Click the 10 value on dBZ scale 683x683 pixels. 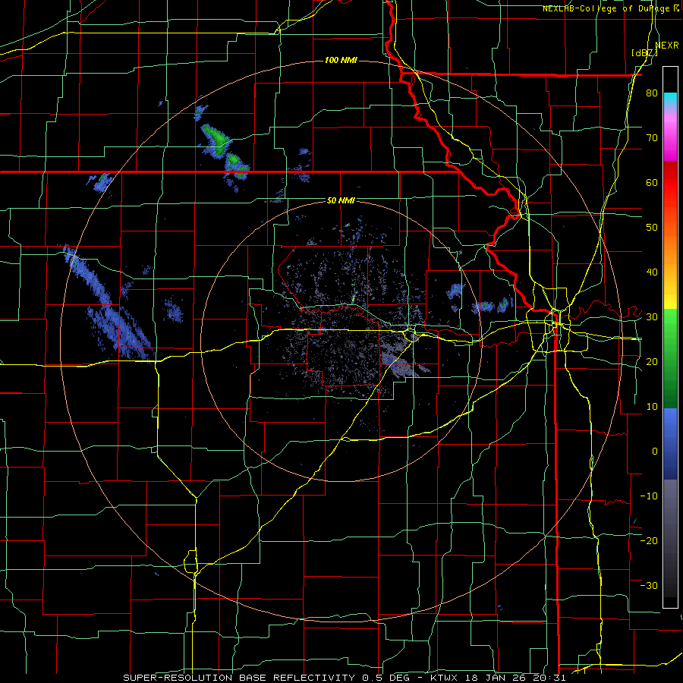pyautogui.click(x=652, y=407)
